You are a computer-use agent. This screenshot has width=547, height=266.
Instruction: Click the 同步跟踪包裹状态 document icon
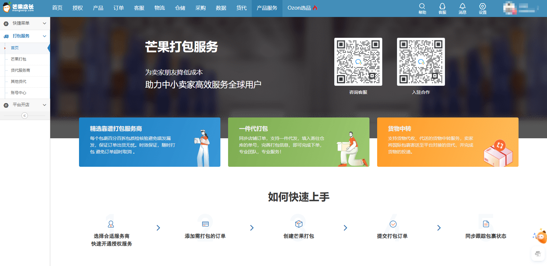(x=486, y=224)
